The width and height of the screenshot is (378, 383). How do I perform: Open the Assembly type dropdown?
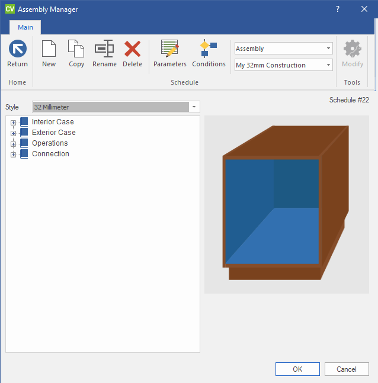pos(328,49)
